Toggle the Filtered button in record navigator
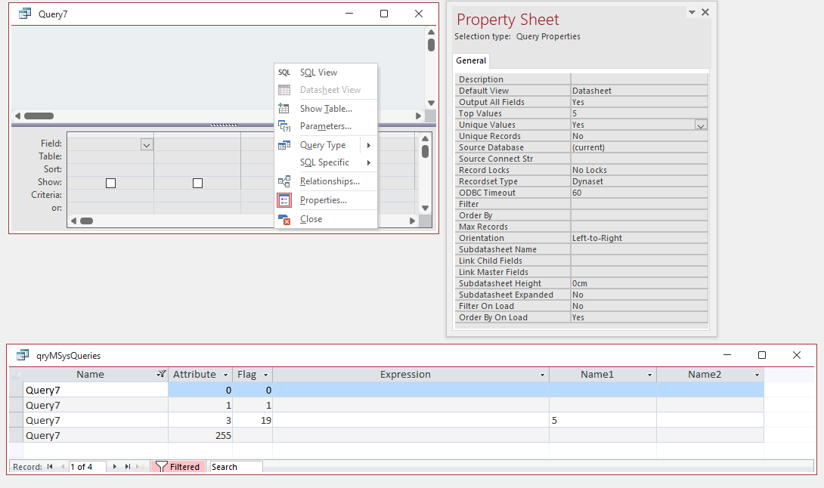This screenshot has height=488, width=824. [x=178, y=466]
